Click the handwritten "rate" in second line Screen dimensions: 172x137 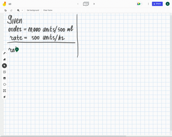(16, 37)
